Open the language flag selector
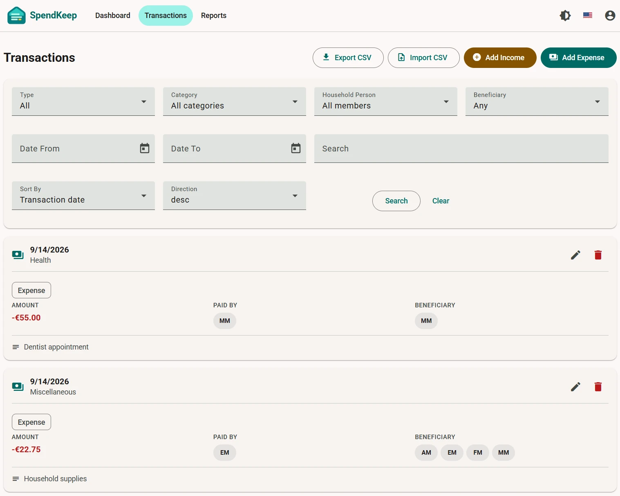 [x=588, y=16]
